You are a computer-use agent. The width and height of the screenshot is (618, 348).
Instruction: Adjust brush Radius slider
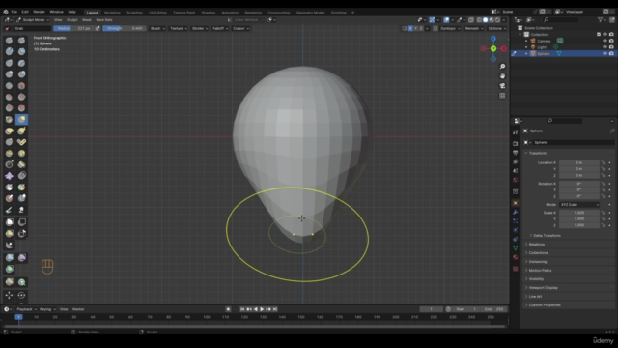pos(72,28)
